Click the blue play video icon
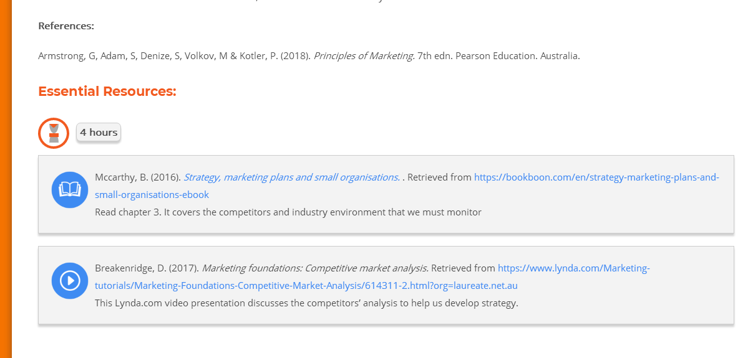The height and width of the screenshot is (358, 743). 70,280
